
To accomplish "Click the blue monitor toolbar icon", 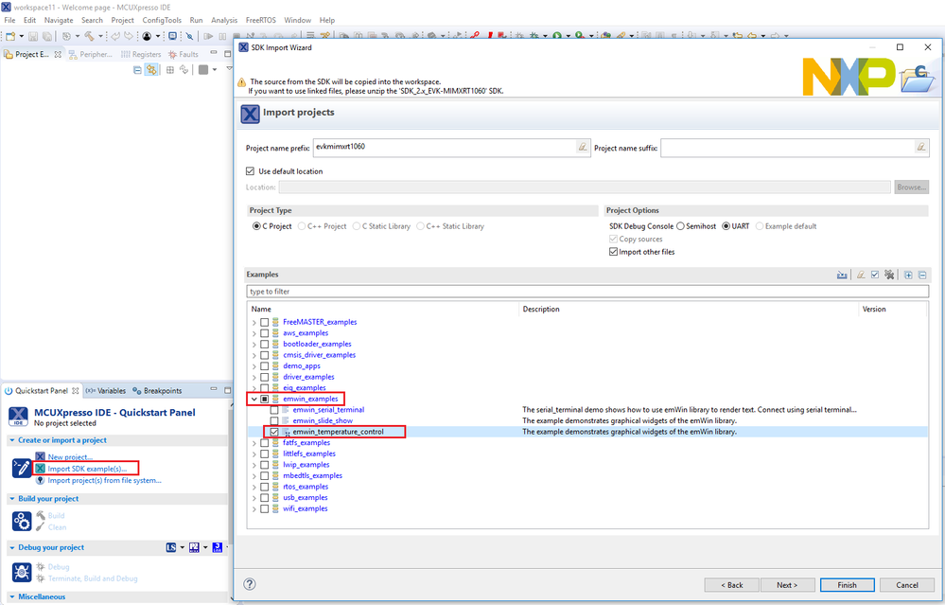I will [x=172, y=36].
